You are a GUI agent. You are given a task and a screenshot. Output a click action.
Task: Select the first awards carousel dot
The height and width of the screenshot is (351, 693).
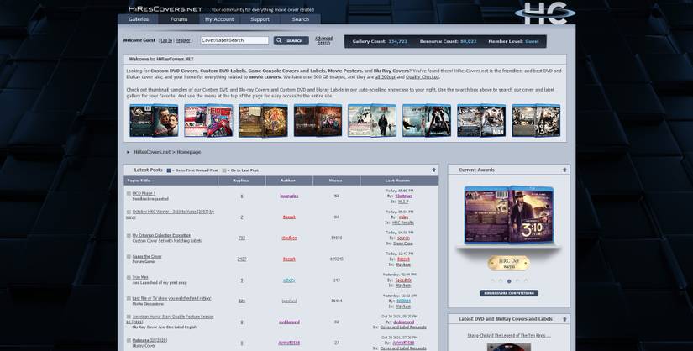(492, 281)
